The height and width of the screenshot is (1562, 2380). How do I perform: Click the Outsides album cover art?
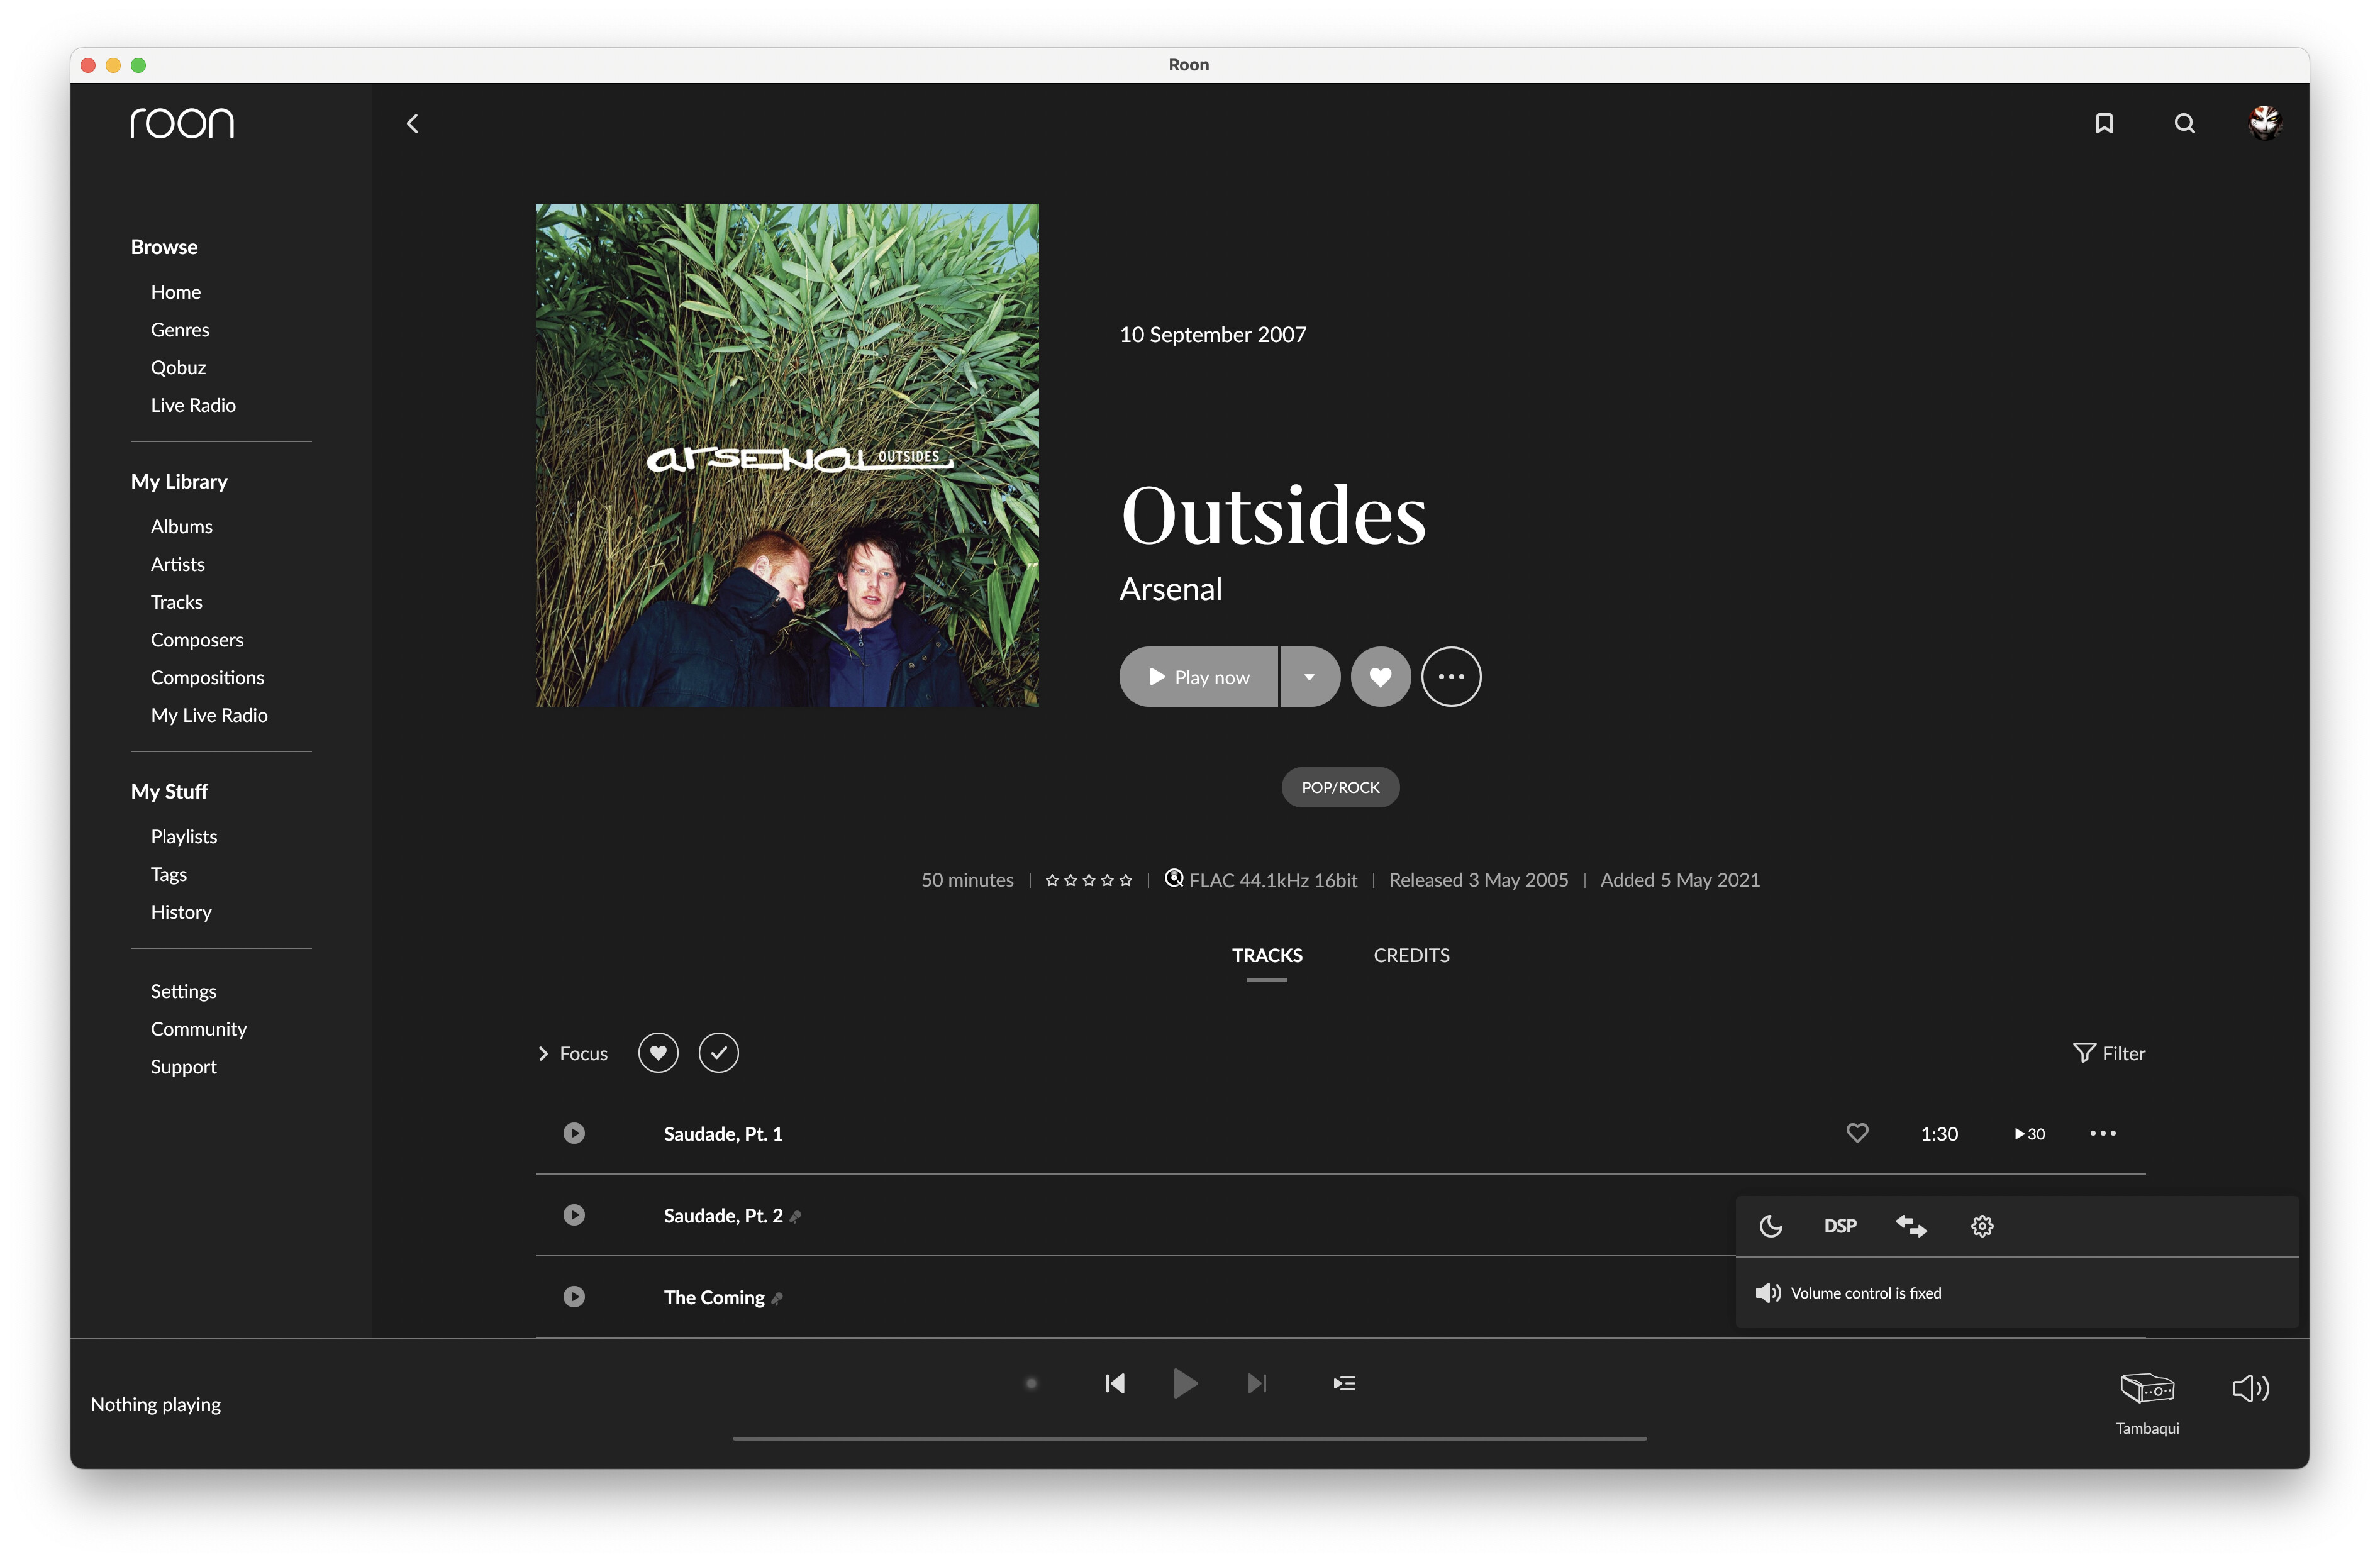(x=787, y=455)
